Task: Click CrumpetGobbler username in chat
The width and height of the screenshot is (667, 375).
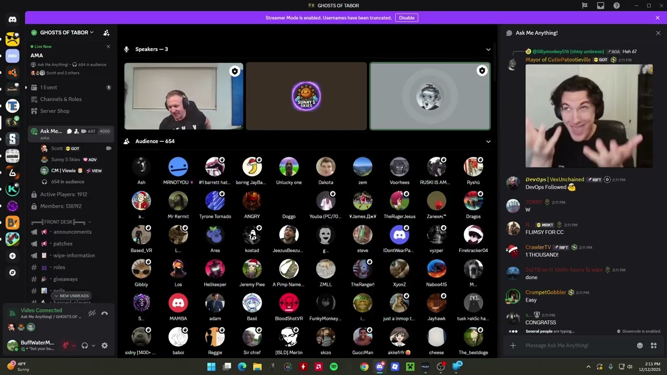Action: 546,292
